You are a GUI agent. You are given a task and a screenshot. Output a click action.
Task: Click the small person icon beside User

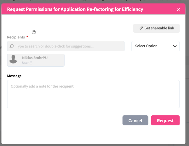pos(31,63)
